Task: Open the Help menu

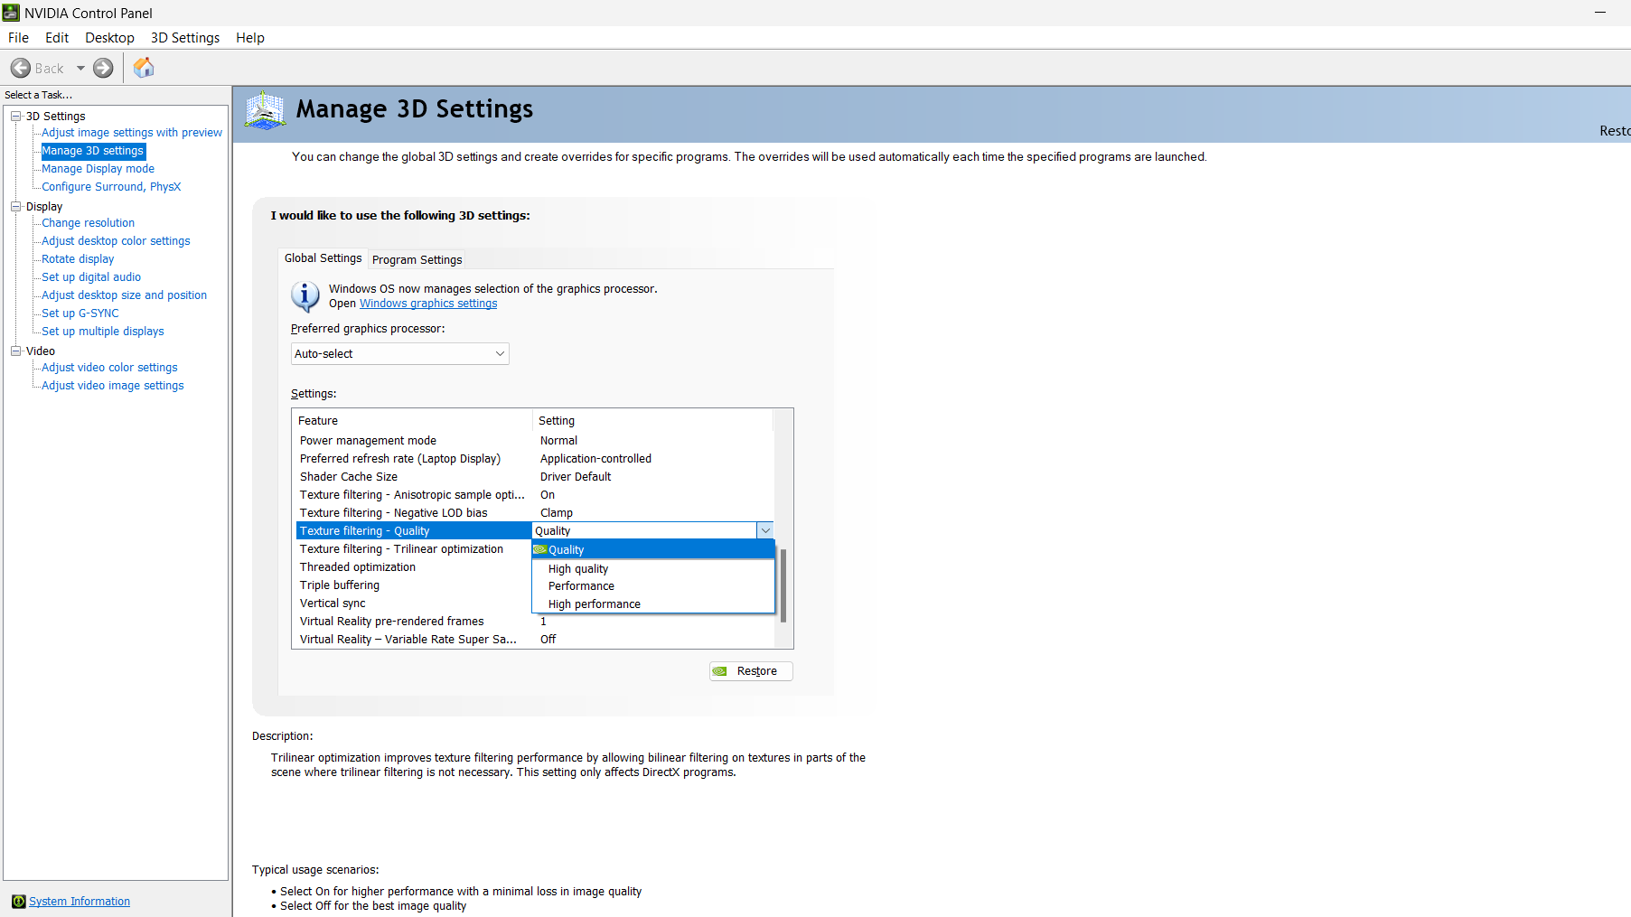Action: (x=250, y=38)
